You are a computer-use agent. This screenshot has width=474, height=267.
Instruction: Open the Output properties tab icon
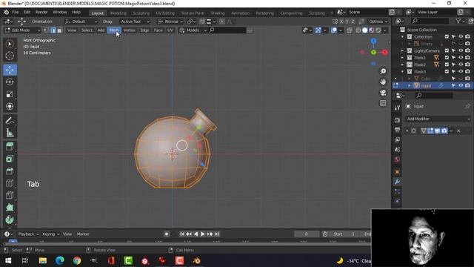(397, 130)
